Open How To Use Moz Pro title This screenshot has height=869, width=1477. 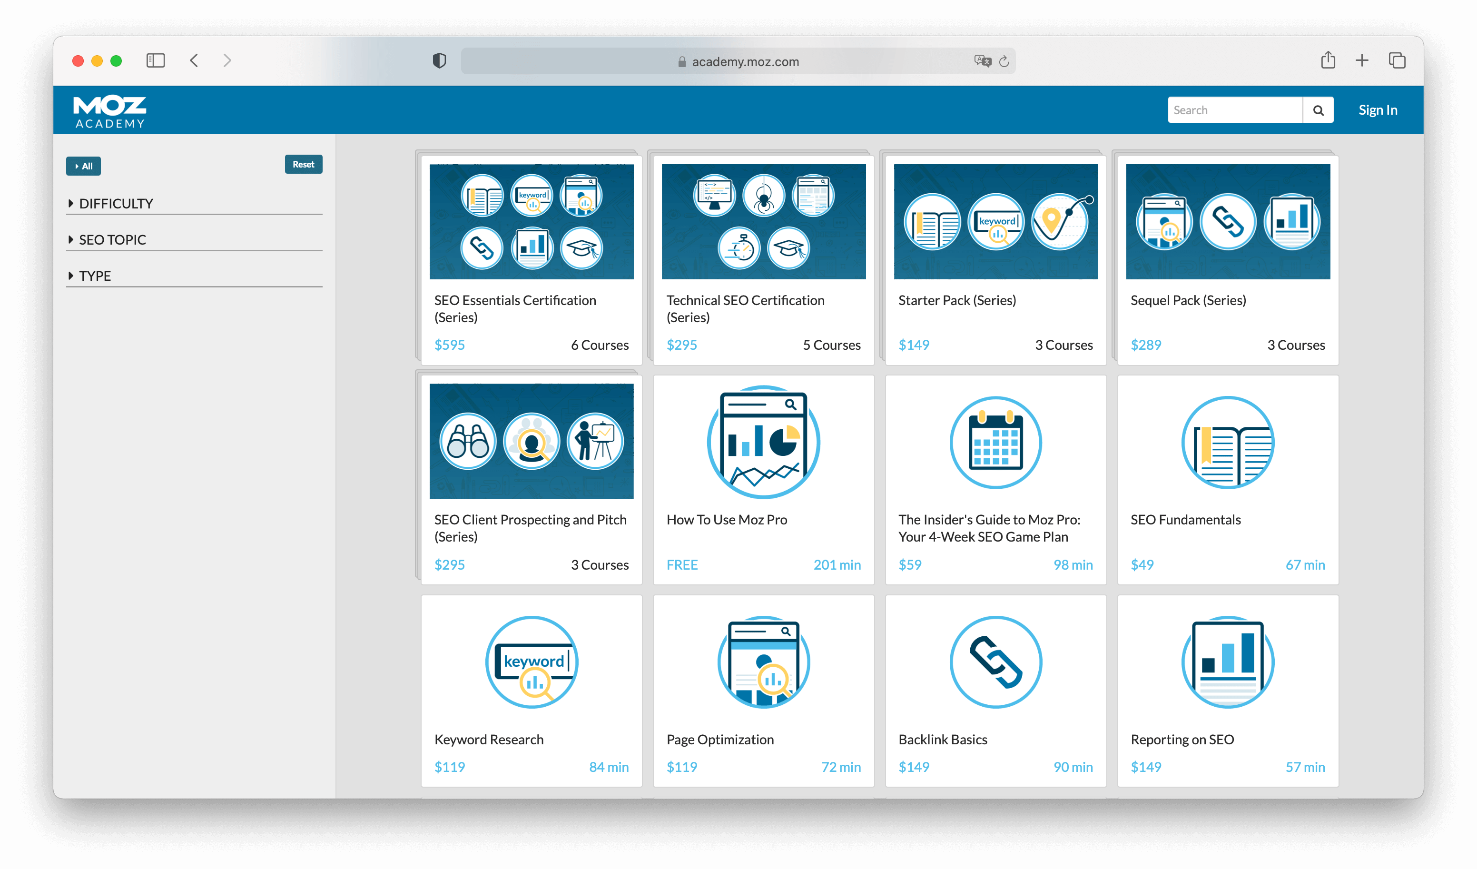tap(726, 520)
